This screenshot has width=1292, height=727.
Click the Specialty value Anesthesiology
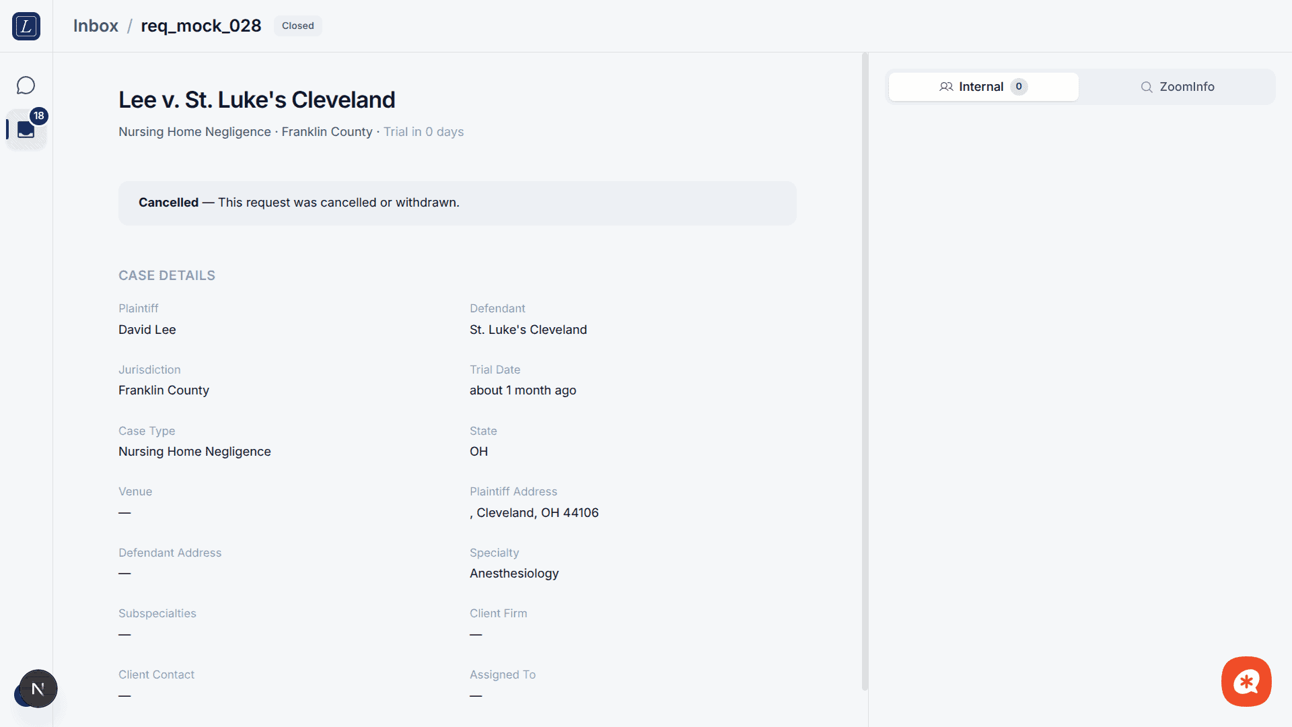pos(513,573)
